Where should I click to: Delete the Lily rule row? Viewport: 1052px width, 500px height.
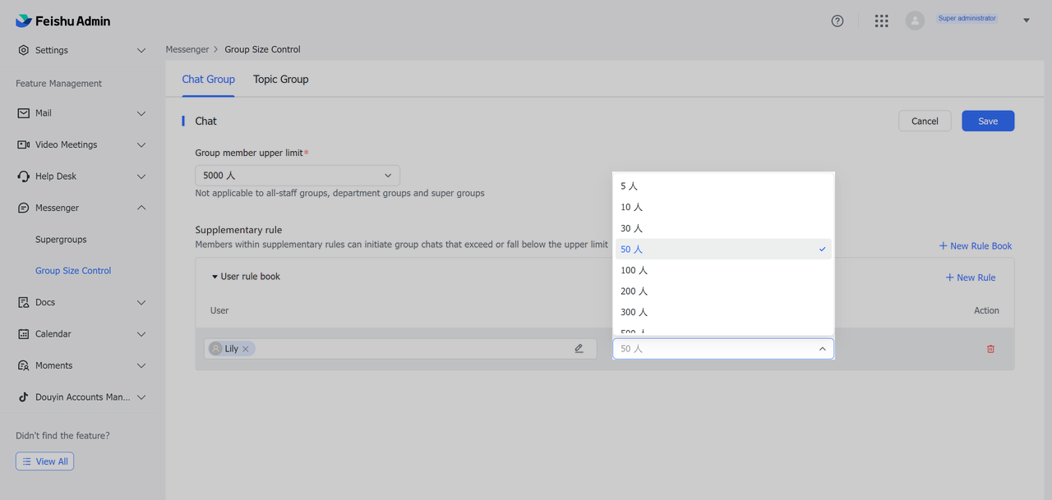pyautogui.click(x=990, y=348)
